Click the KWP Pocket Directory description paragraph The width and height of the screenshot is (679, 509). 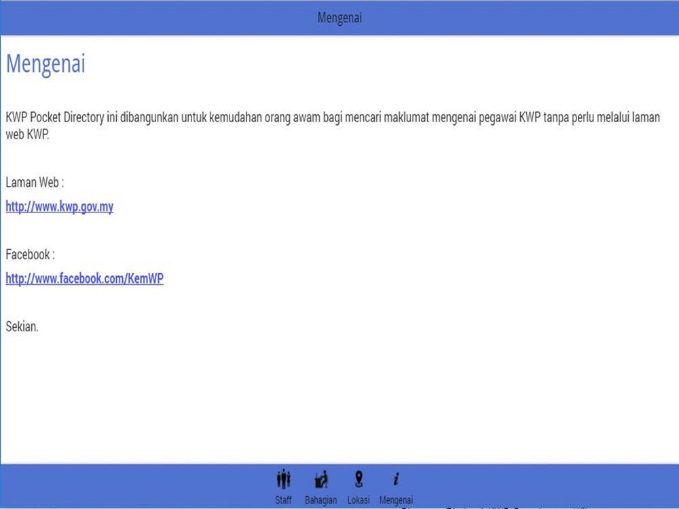[x=333, y=126]
